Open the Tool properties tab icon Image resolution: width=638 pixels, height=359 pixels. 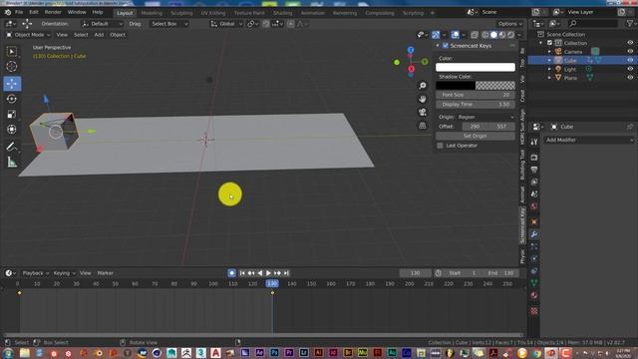[534, 142]
